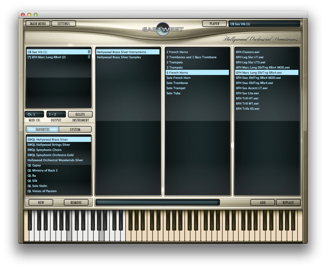
Task: Select EWQL Hollywood Brass Silver favorite
Action: coord(59,140)
